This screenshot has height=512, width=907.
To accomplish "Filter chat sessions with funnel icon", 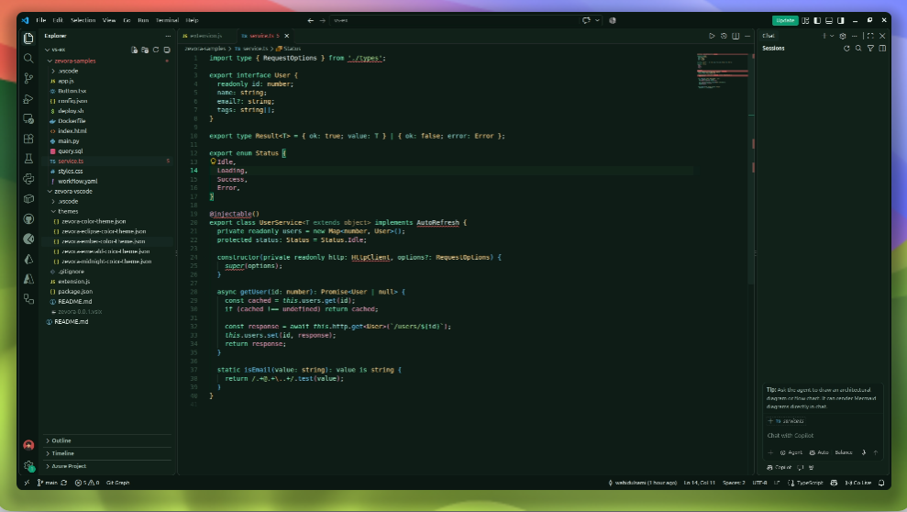I will click(x=870, y=49).
